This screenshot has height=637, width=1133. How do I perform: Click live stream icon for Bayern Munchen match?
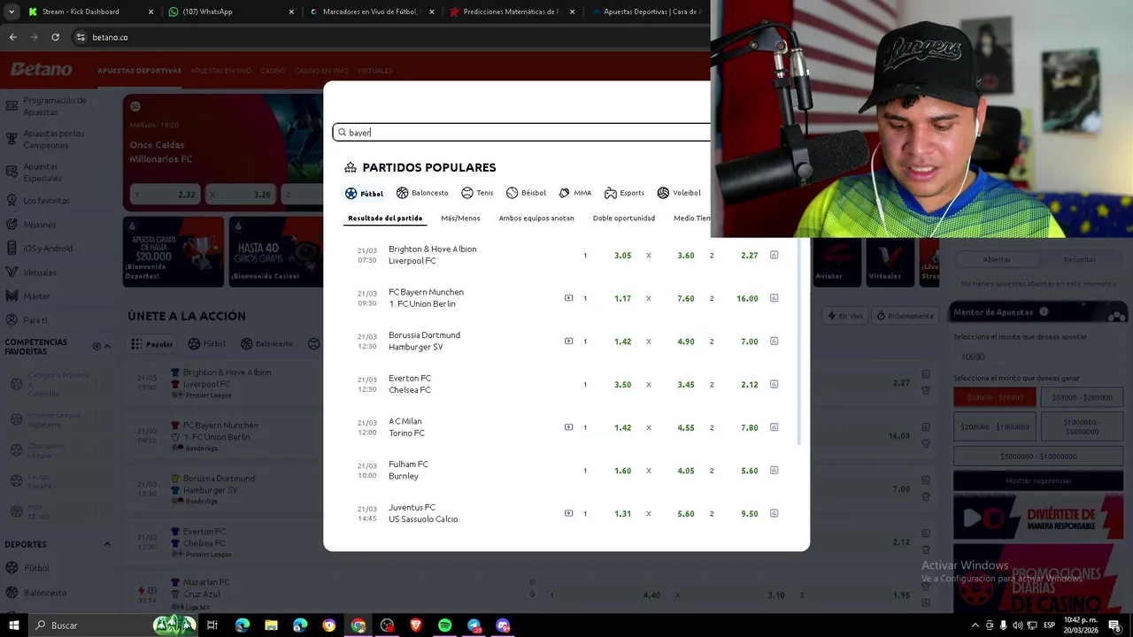[x=568, y=298]
